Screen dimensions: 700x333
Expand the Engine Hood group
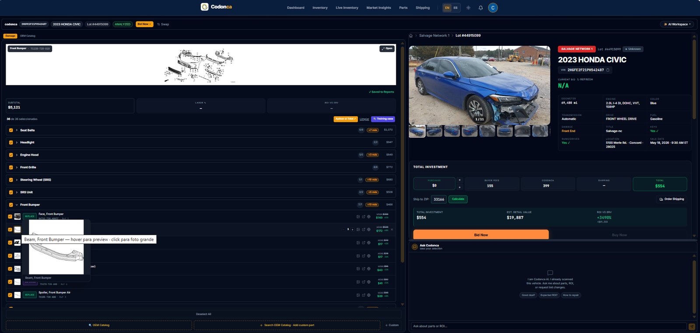[17, 155]
